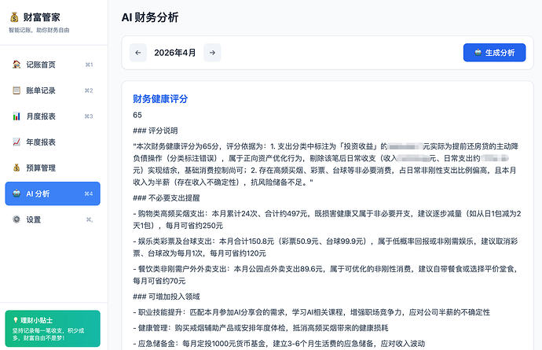This screenshot has height=350, width=542.
Task: Click the bar chart icon for 月度报表
Action: [16, 116]
